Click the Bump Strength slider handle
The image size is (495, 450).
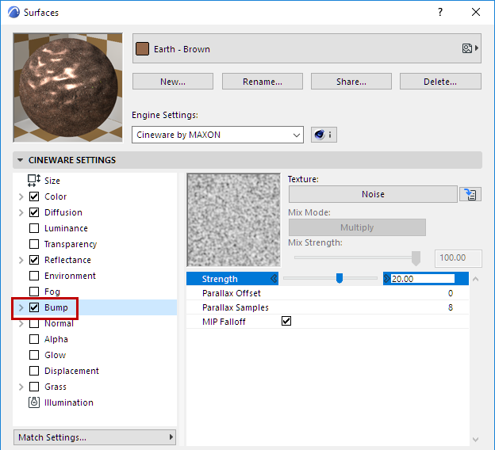(x=340, y=278)
